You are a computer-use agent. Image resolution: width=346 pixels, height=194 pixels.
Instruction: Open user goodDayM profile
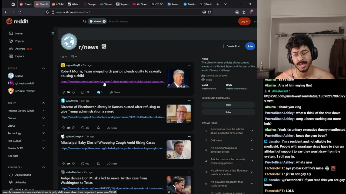73,65
